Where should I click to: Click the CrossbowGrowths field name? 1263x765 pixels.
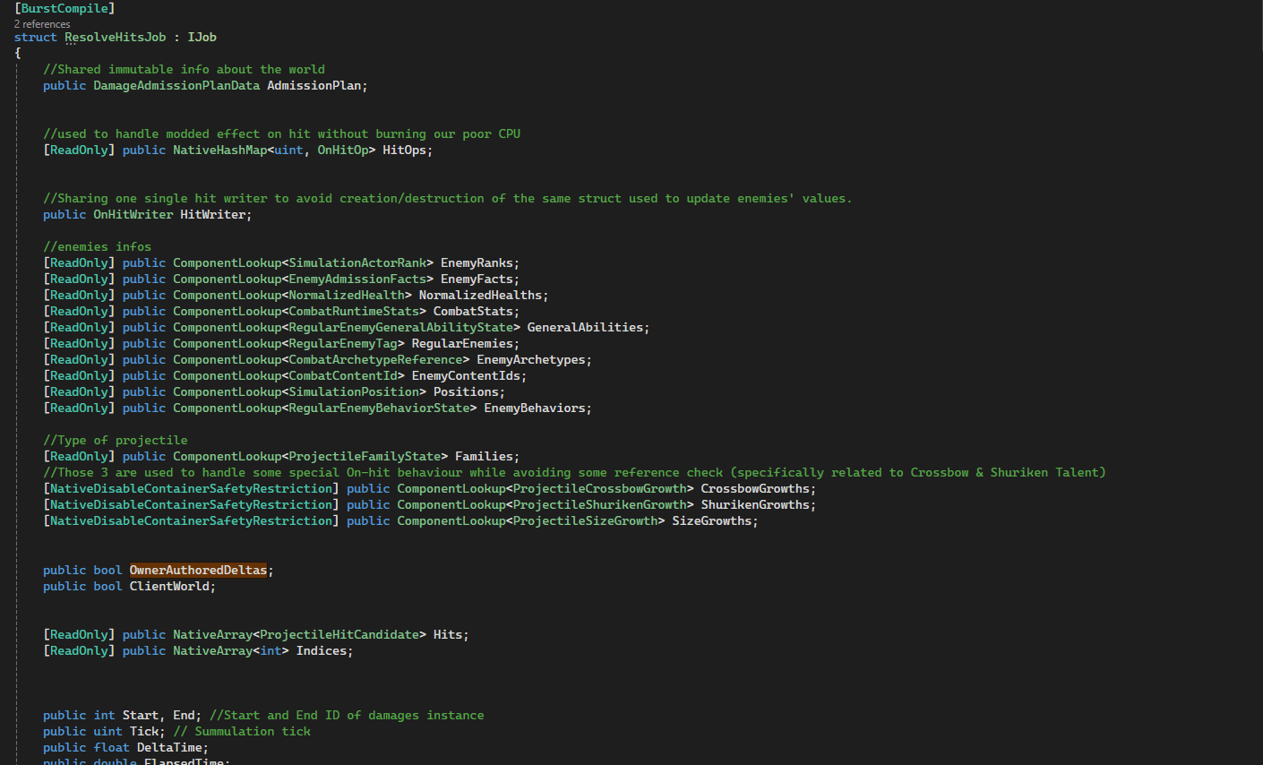click(755, 488)
